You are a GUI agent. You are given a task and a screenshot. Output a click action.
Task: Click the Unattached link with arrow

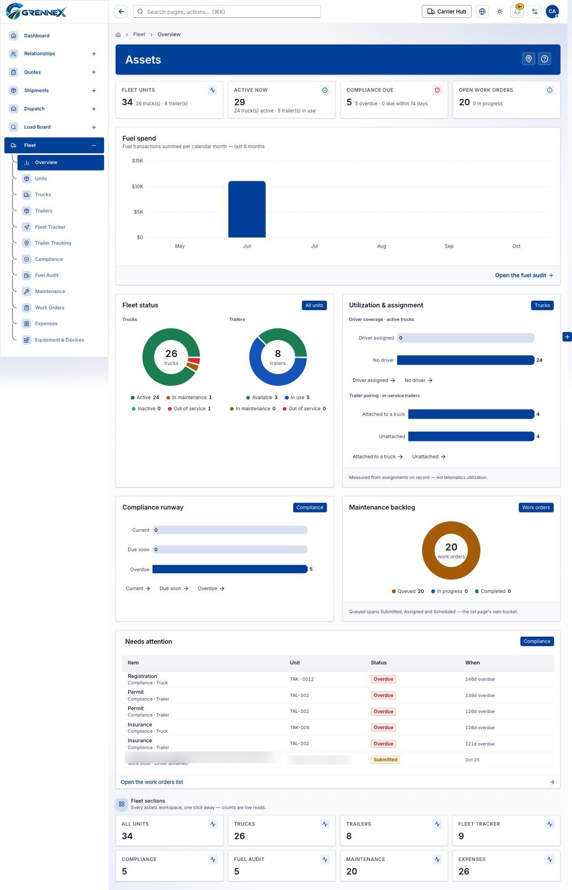429,457
